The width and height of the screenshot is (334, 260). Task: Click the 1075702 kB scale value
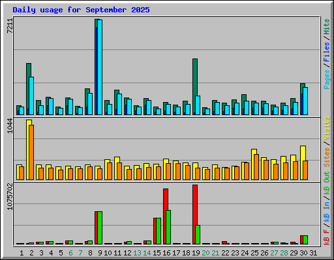coord(10,197)
